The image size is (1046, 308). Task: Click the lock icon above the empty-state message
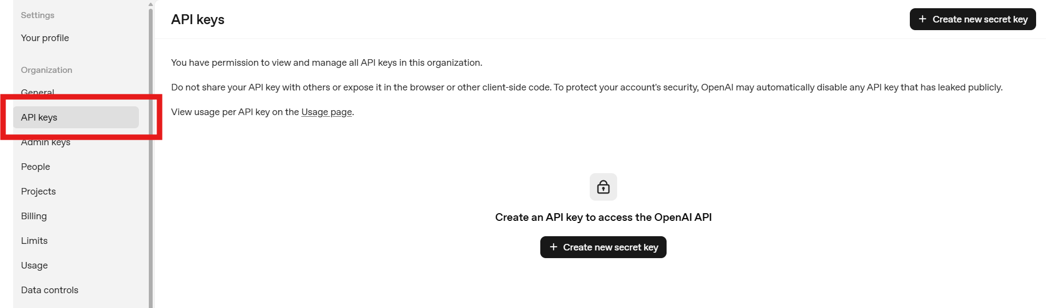pyautogui.click(x=603, y=187)
